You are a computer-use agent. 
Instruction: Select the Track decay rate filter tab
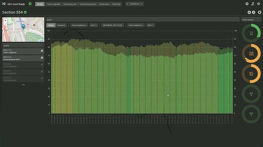tap(70, 4)
